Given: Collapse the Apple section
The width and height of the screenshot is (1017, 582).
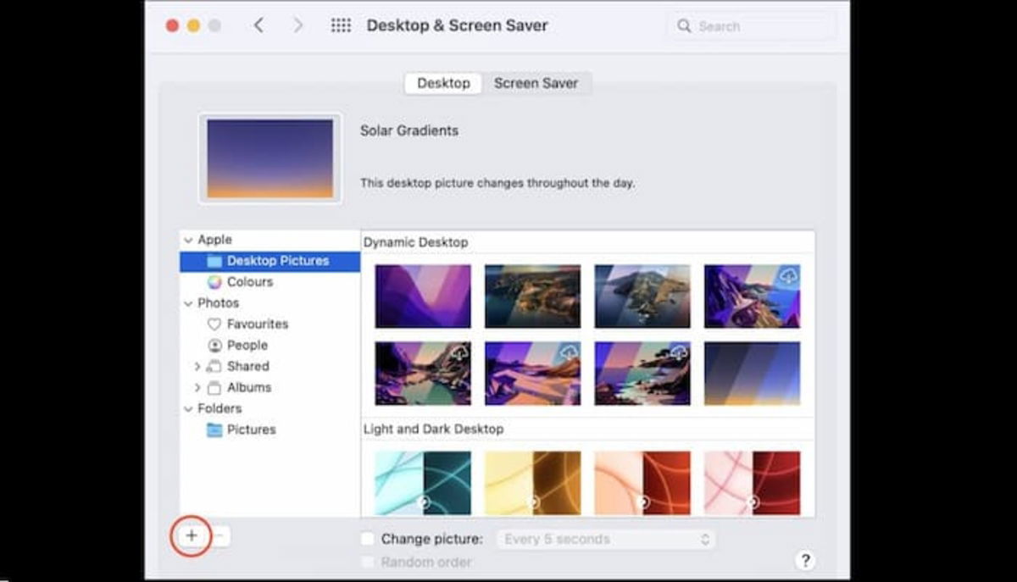Looking at the screenshot, I should pos(187,240).
